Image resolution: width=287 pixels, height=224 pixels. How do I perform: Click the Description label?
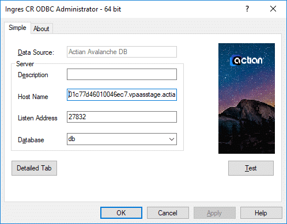coord(33,75)
